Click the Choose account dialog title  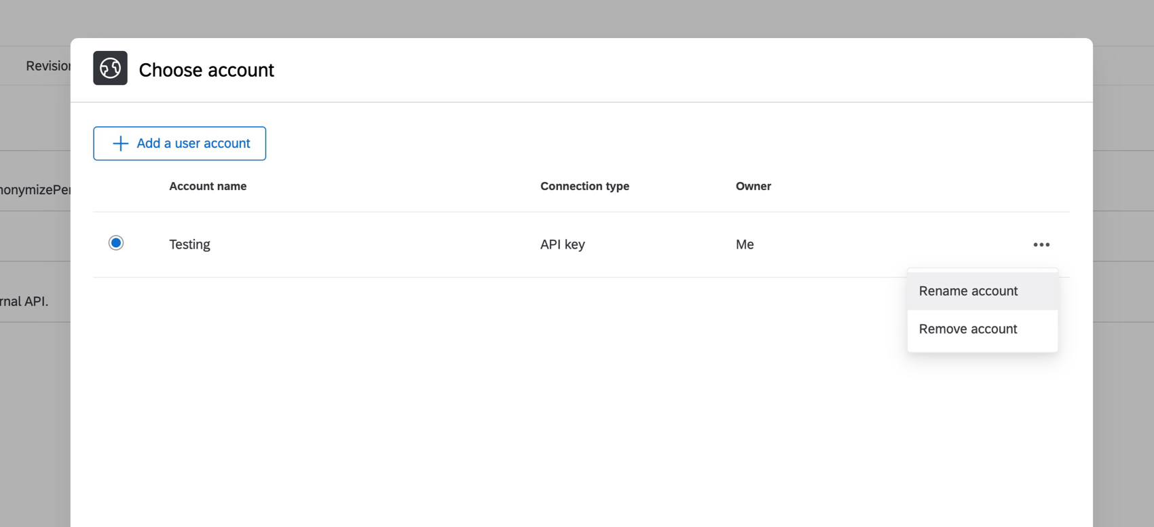[x=206, y=70]
